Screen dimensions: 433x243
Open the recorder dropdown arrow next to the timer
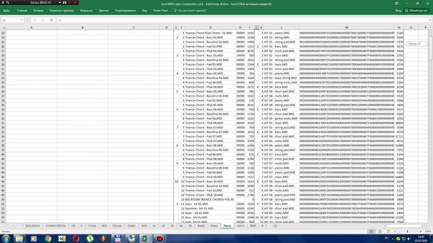(x=60, y=2)
